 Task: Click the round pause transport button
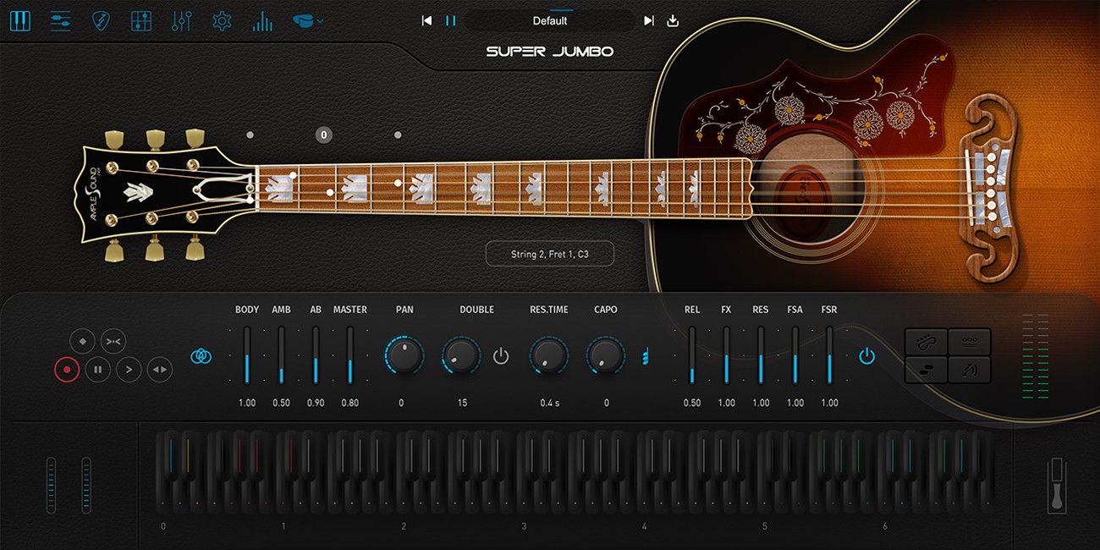coord(98,370)
